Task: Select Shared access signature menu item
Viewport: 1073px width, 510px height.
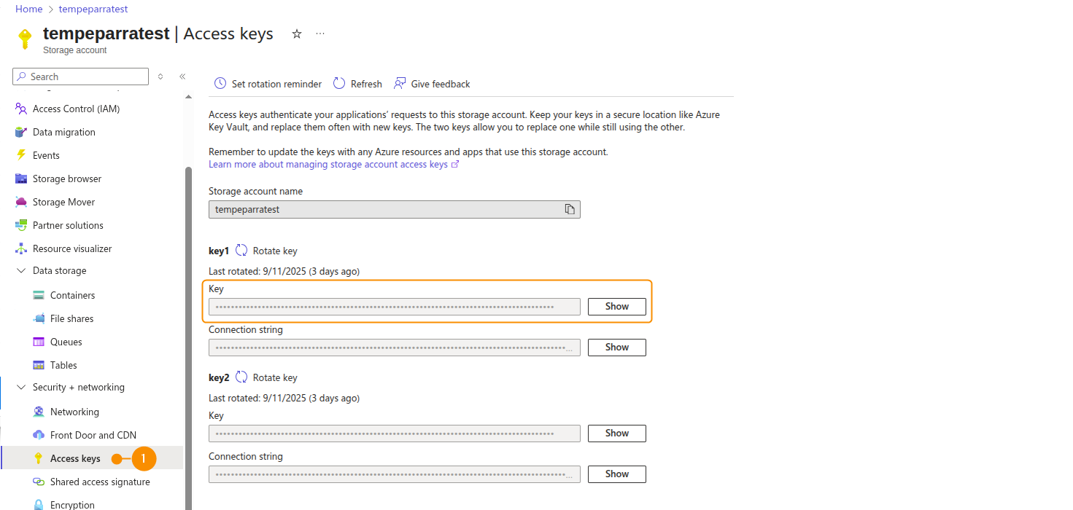Action: 100,482
